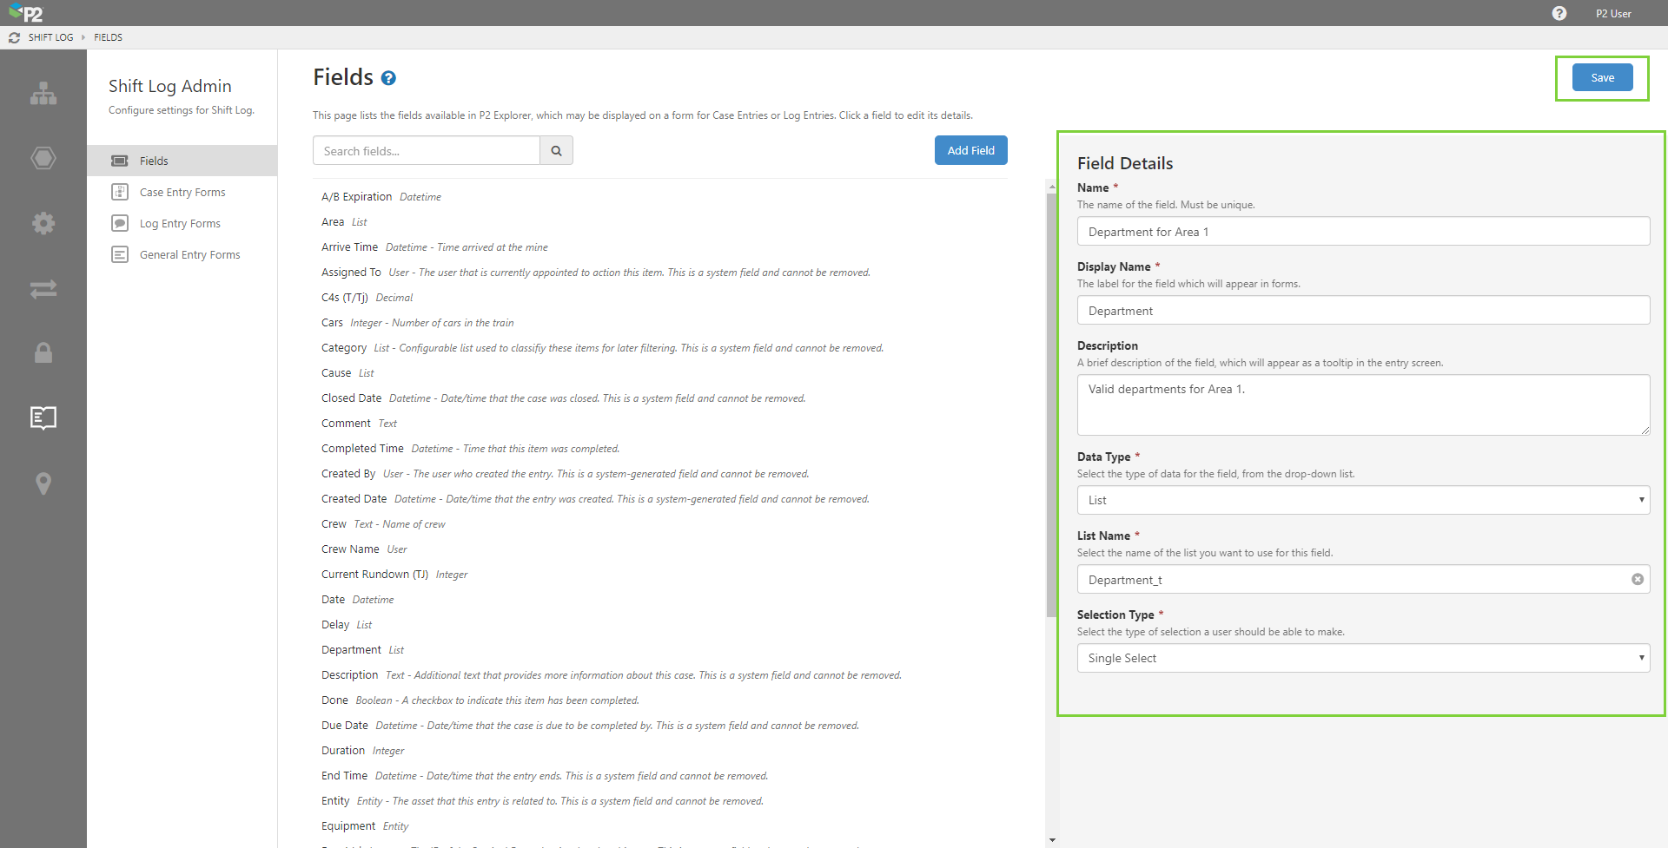The image size is (1668, 848).
Task: Click the search magnifier button
Action: click(x=556, y=151)
